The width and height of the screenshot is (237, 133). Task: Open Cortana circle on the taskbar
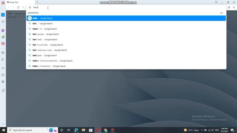[x=61, y=130]
